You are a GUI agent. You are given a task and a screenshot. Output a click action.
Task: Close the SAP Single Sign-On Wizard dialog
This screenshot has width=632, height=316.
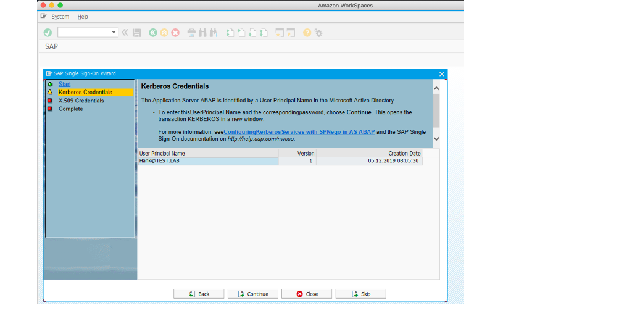click(x=441, y=74)
